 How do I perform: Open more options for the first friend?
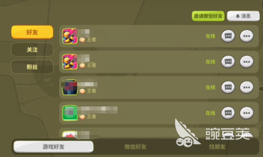pyautogui.click(x=246, y=36)
